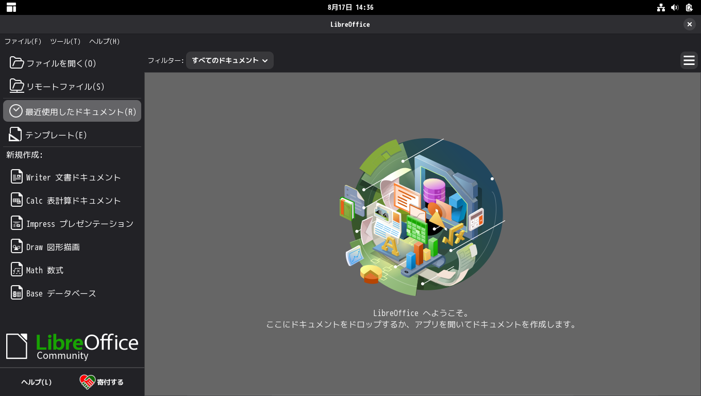Image resolution: width=701 pixels, height=396 pixels.
Task: Click the Math formula icon
Action: point(17,270)
